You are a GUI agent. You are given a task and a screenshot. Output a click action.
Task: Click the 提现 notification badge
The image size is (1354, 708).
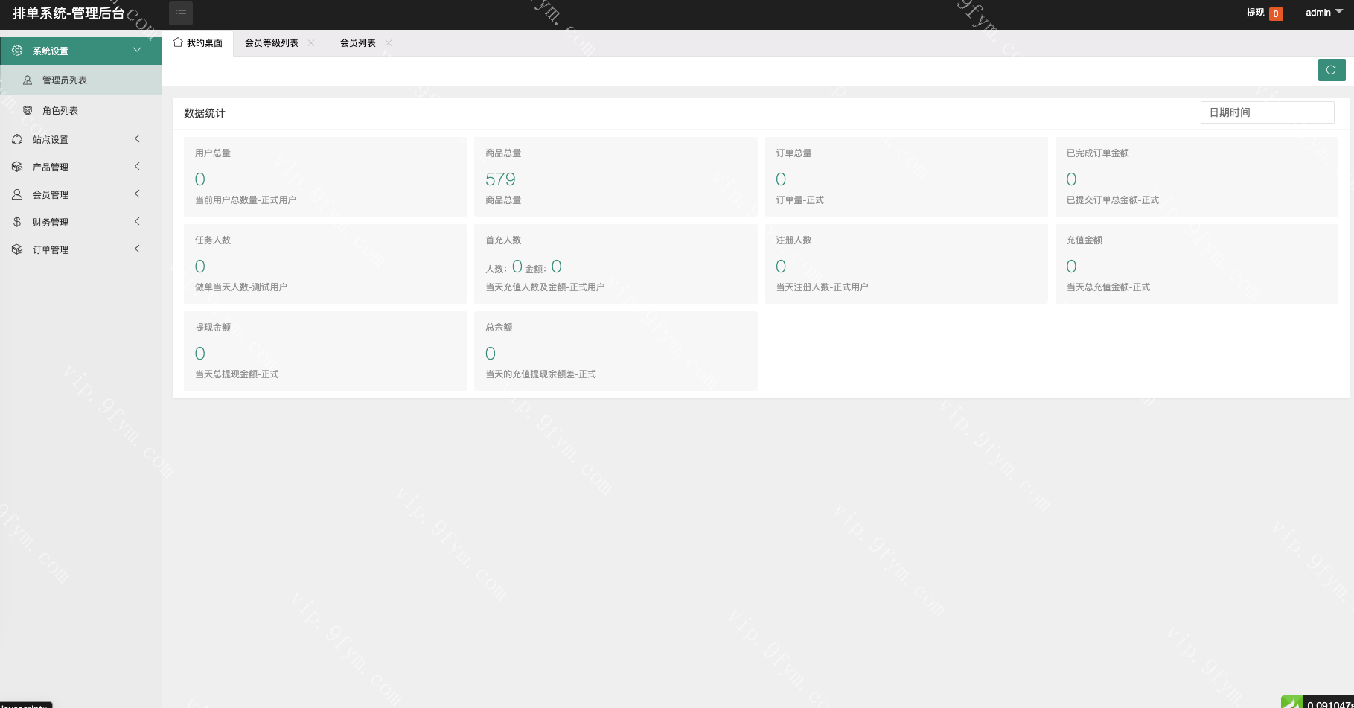[1275, 13]
